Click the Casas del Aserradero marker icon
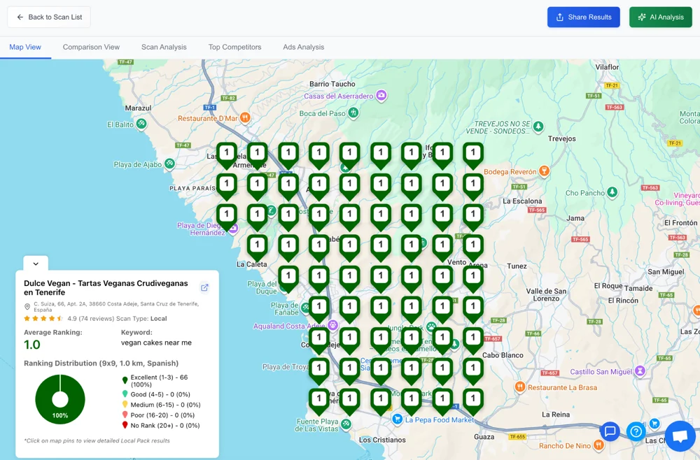 381,96
